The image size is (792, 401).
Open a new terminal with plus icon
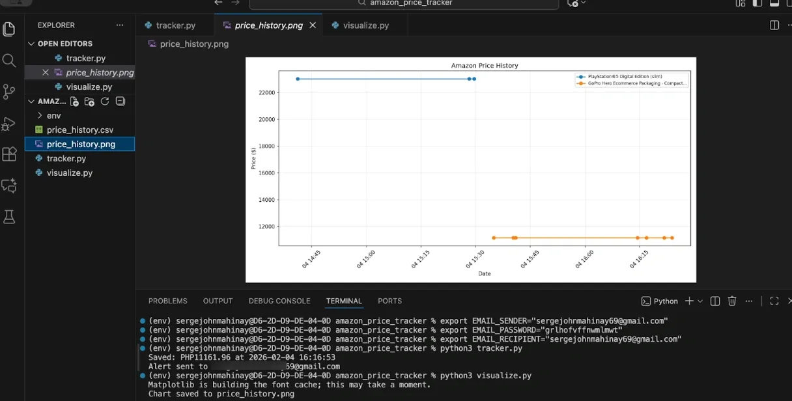[688, 301]
